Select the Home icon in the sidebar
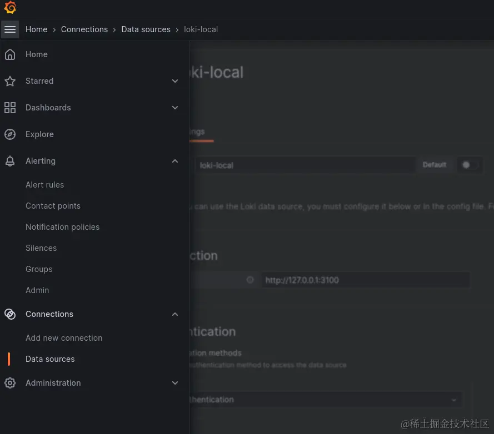The width and height of the screenshot is (494, 434). (10, 54)
